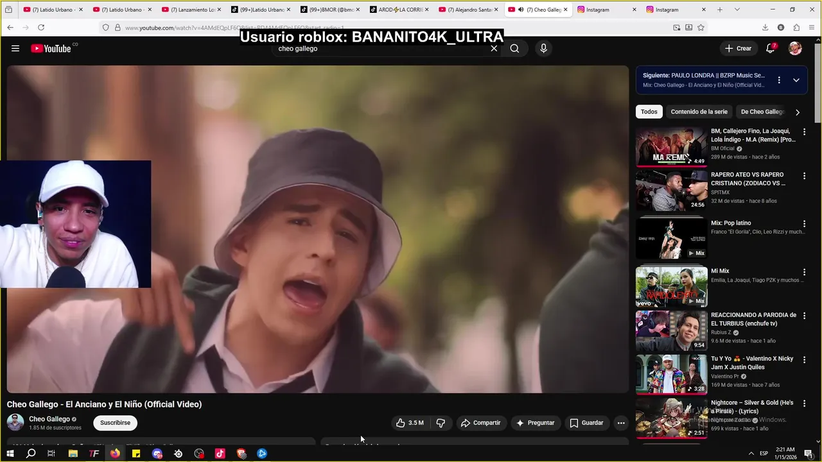This screenshot has height=462, width=822.
Task: Go to YouTube home via logo
Action: pyautogui.click(x=51, y=48)
